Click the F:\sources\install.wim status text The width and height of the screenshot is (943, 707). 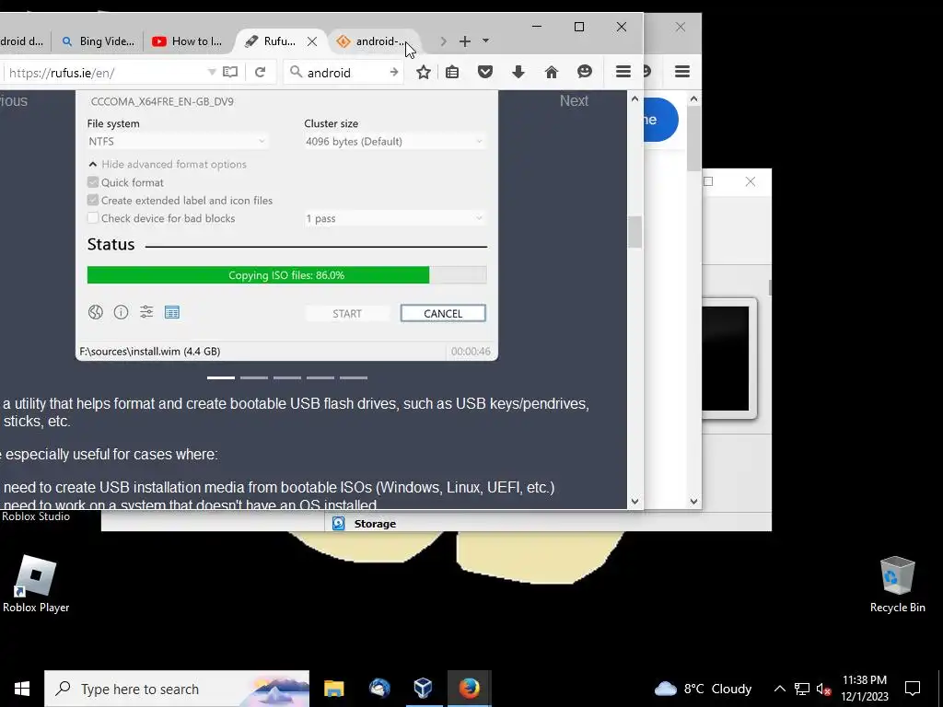click(x=150, y=351)
